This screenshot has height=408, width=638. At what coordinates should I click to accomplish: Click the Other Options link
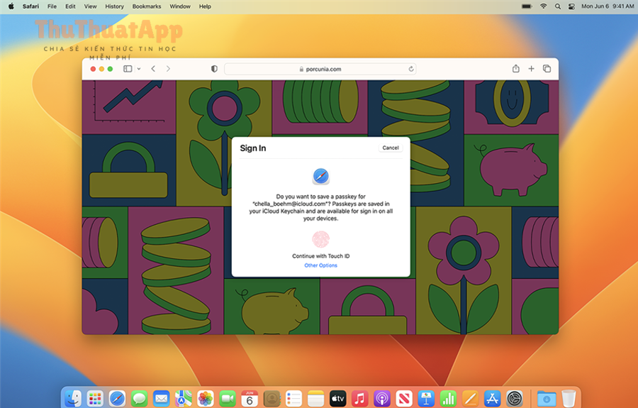pos(320,265)
